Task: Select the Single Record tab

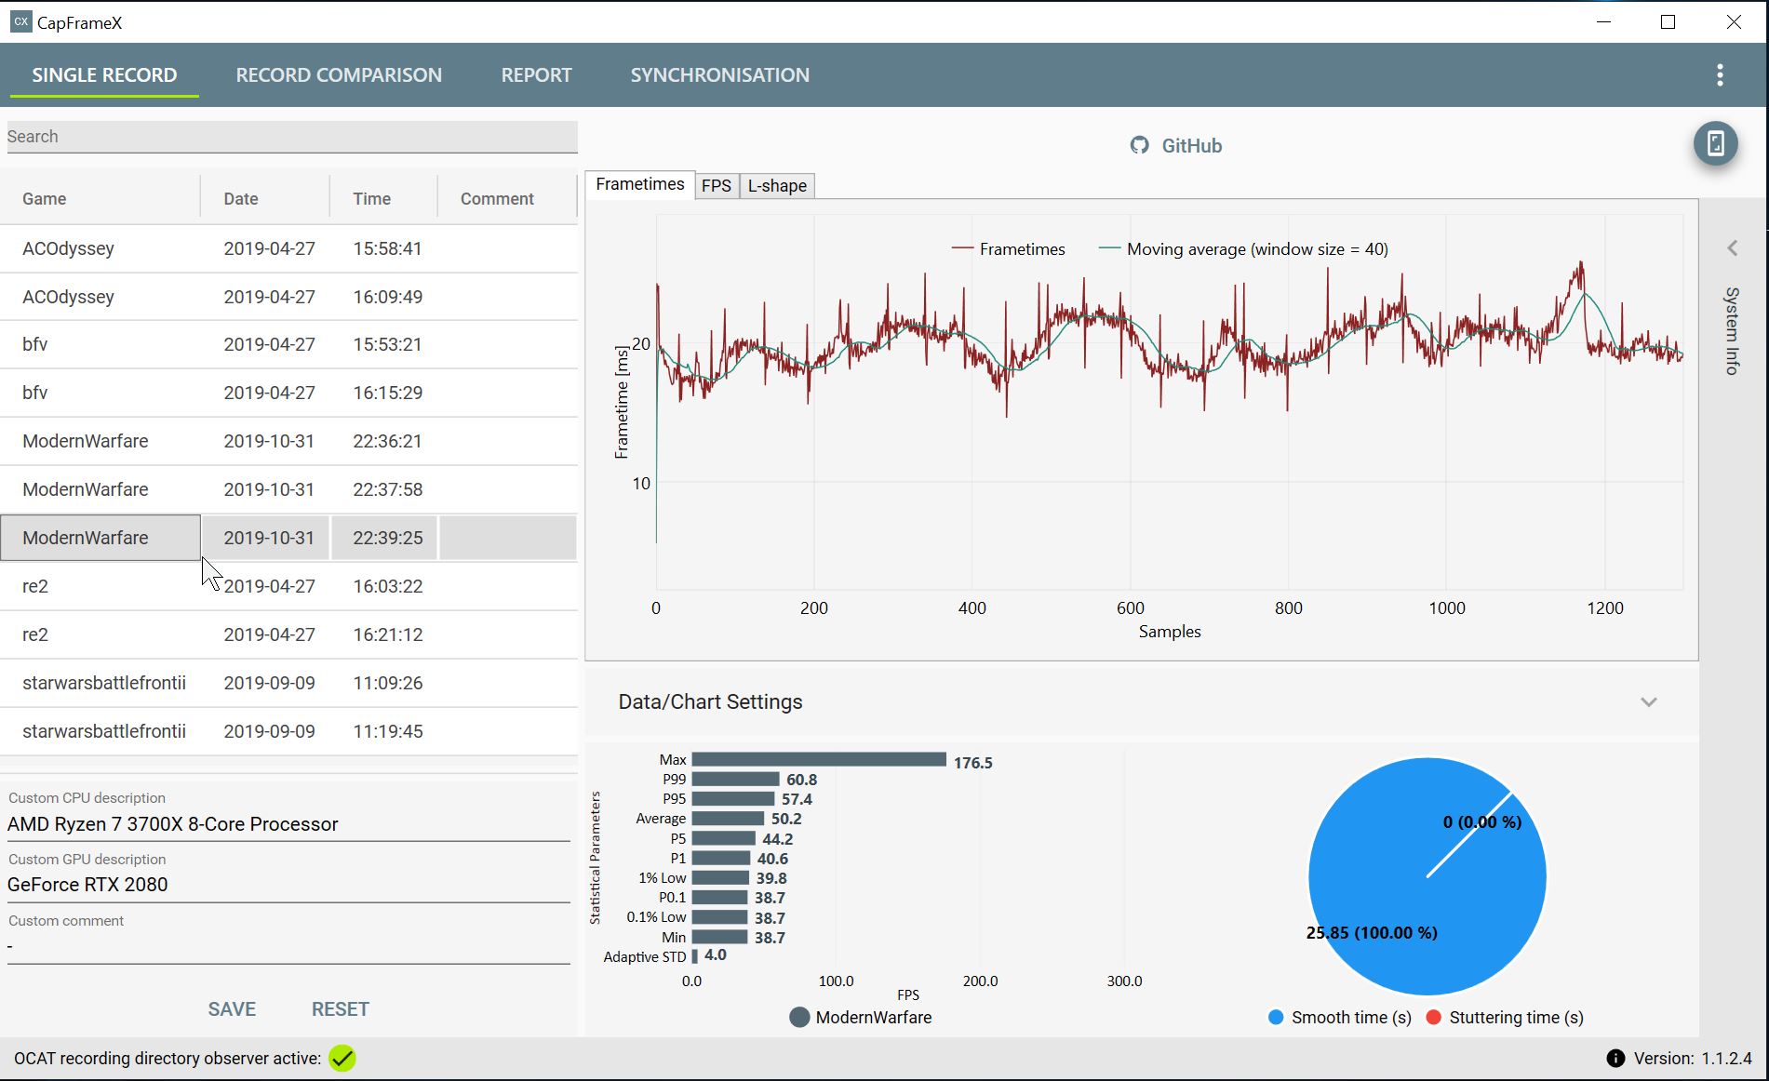Action: [x=104, y=75]
